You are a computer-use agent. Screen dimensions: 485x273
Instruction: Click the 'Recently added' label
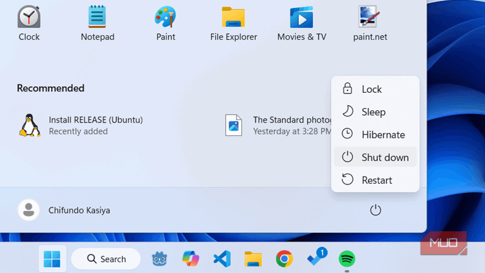(x=78, y=131)
